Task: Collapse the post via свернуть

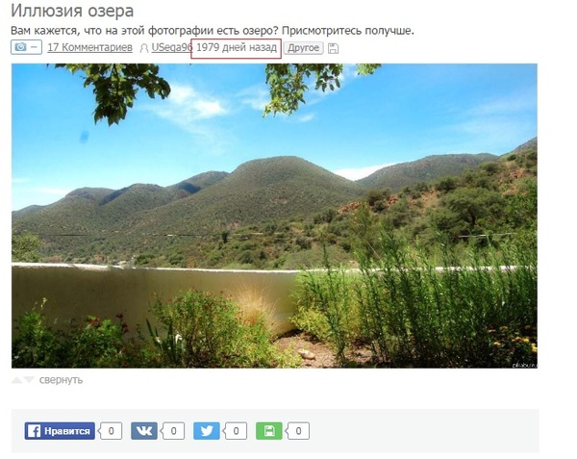Action: (61, 380)
